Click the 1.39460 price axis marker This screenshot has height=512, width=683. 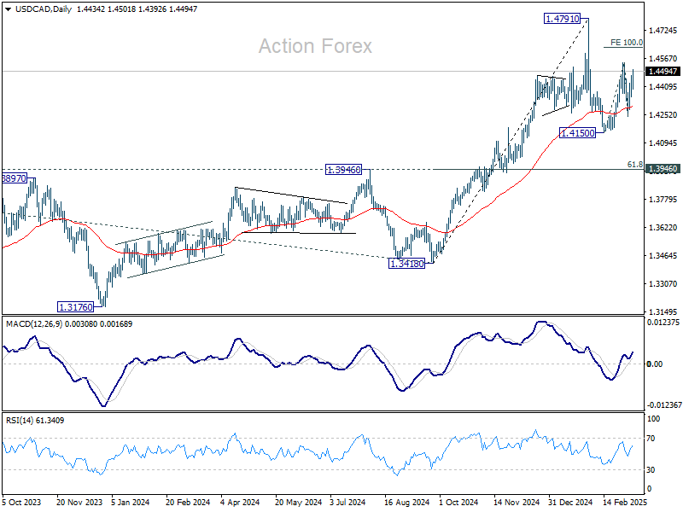click(x=663, y=169)
